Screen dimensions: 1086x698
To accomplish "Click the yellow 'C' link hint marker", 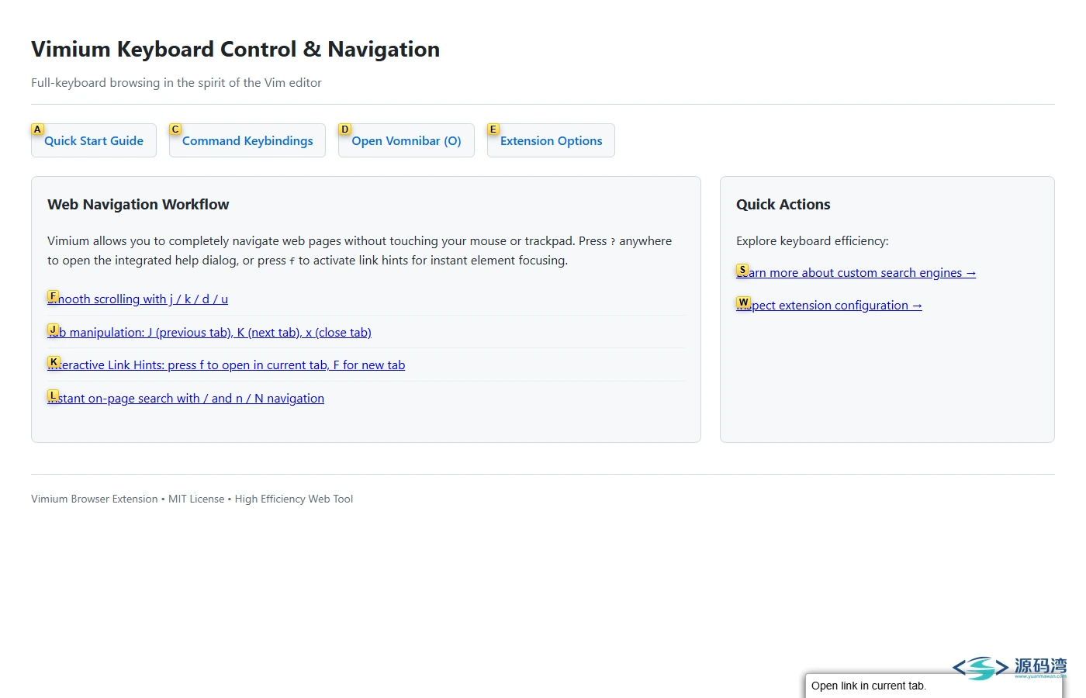I will click(x=175, y=130).
